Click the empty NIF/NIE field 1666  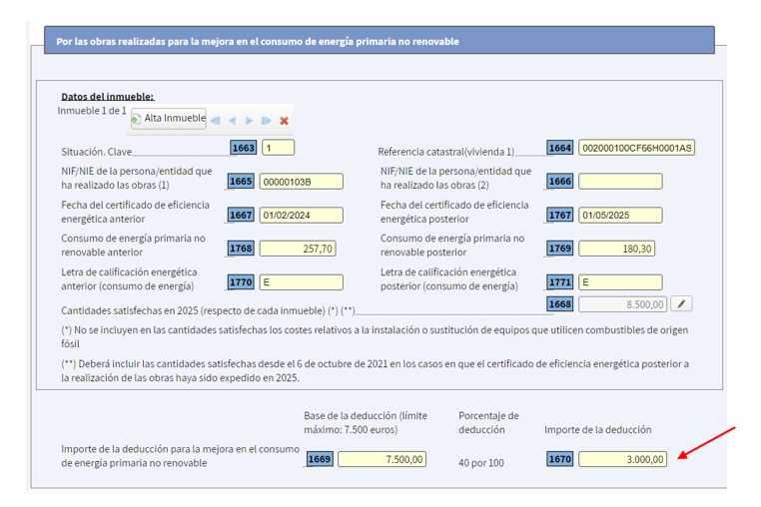pos(619,182)
